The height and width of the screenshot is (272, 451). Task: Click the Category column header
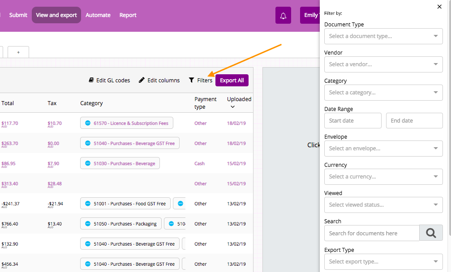pos(91,103)
